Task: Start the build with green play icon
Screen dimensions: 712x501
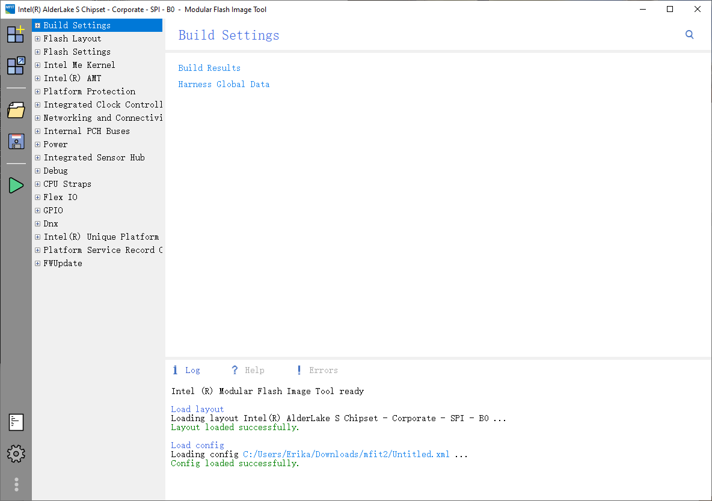Action: pos(16,185)
